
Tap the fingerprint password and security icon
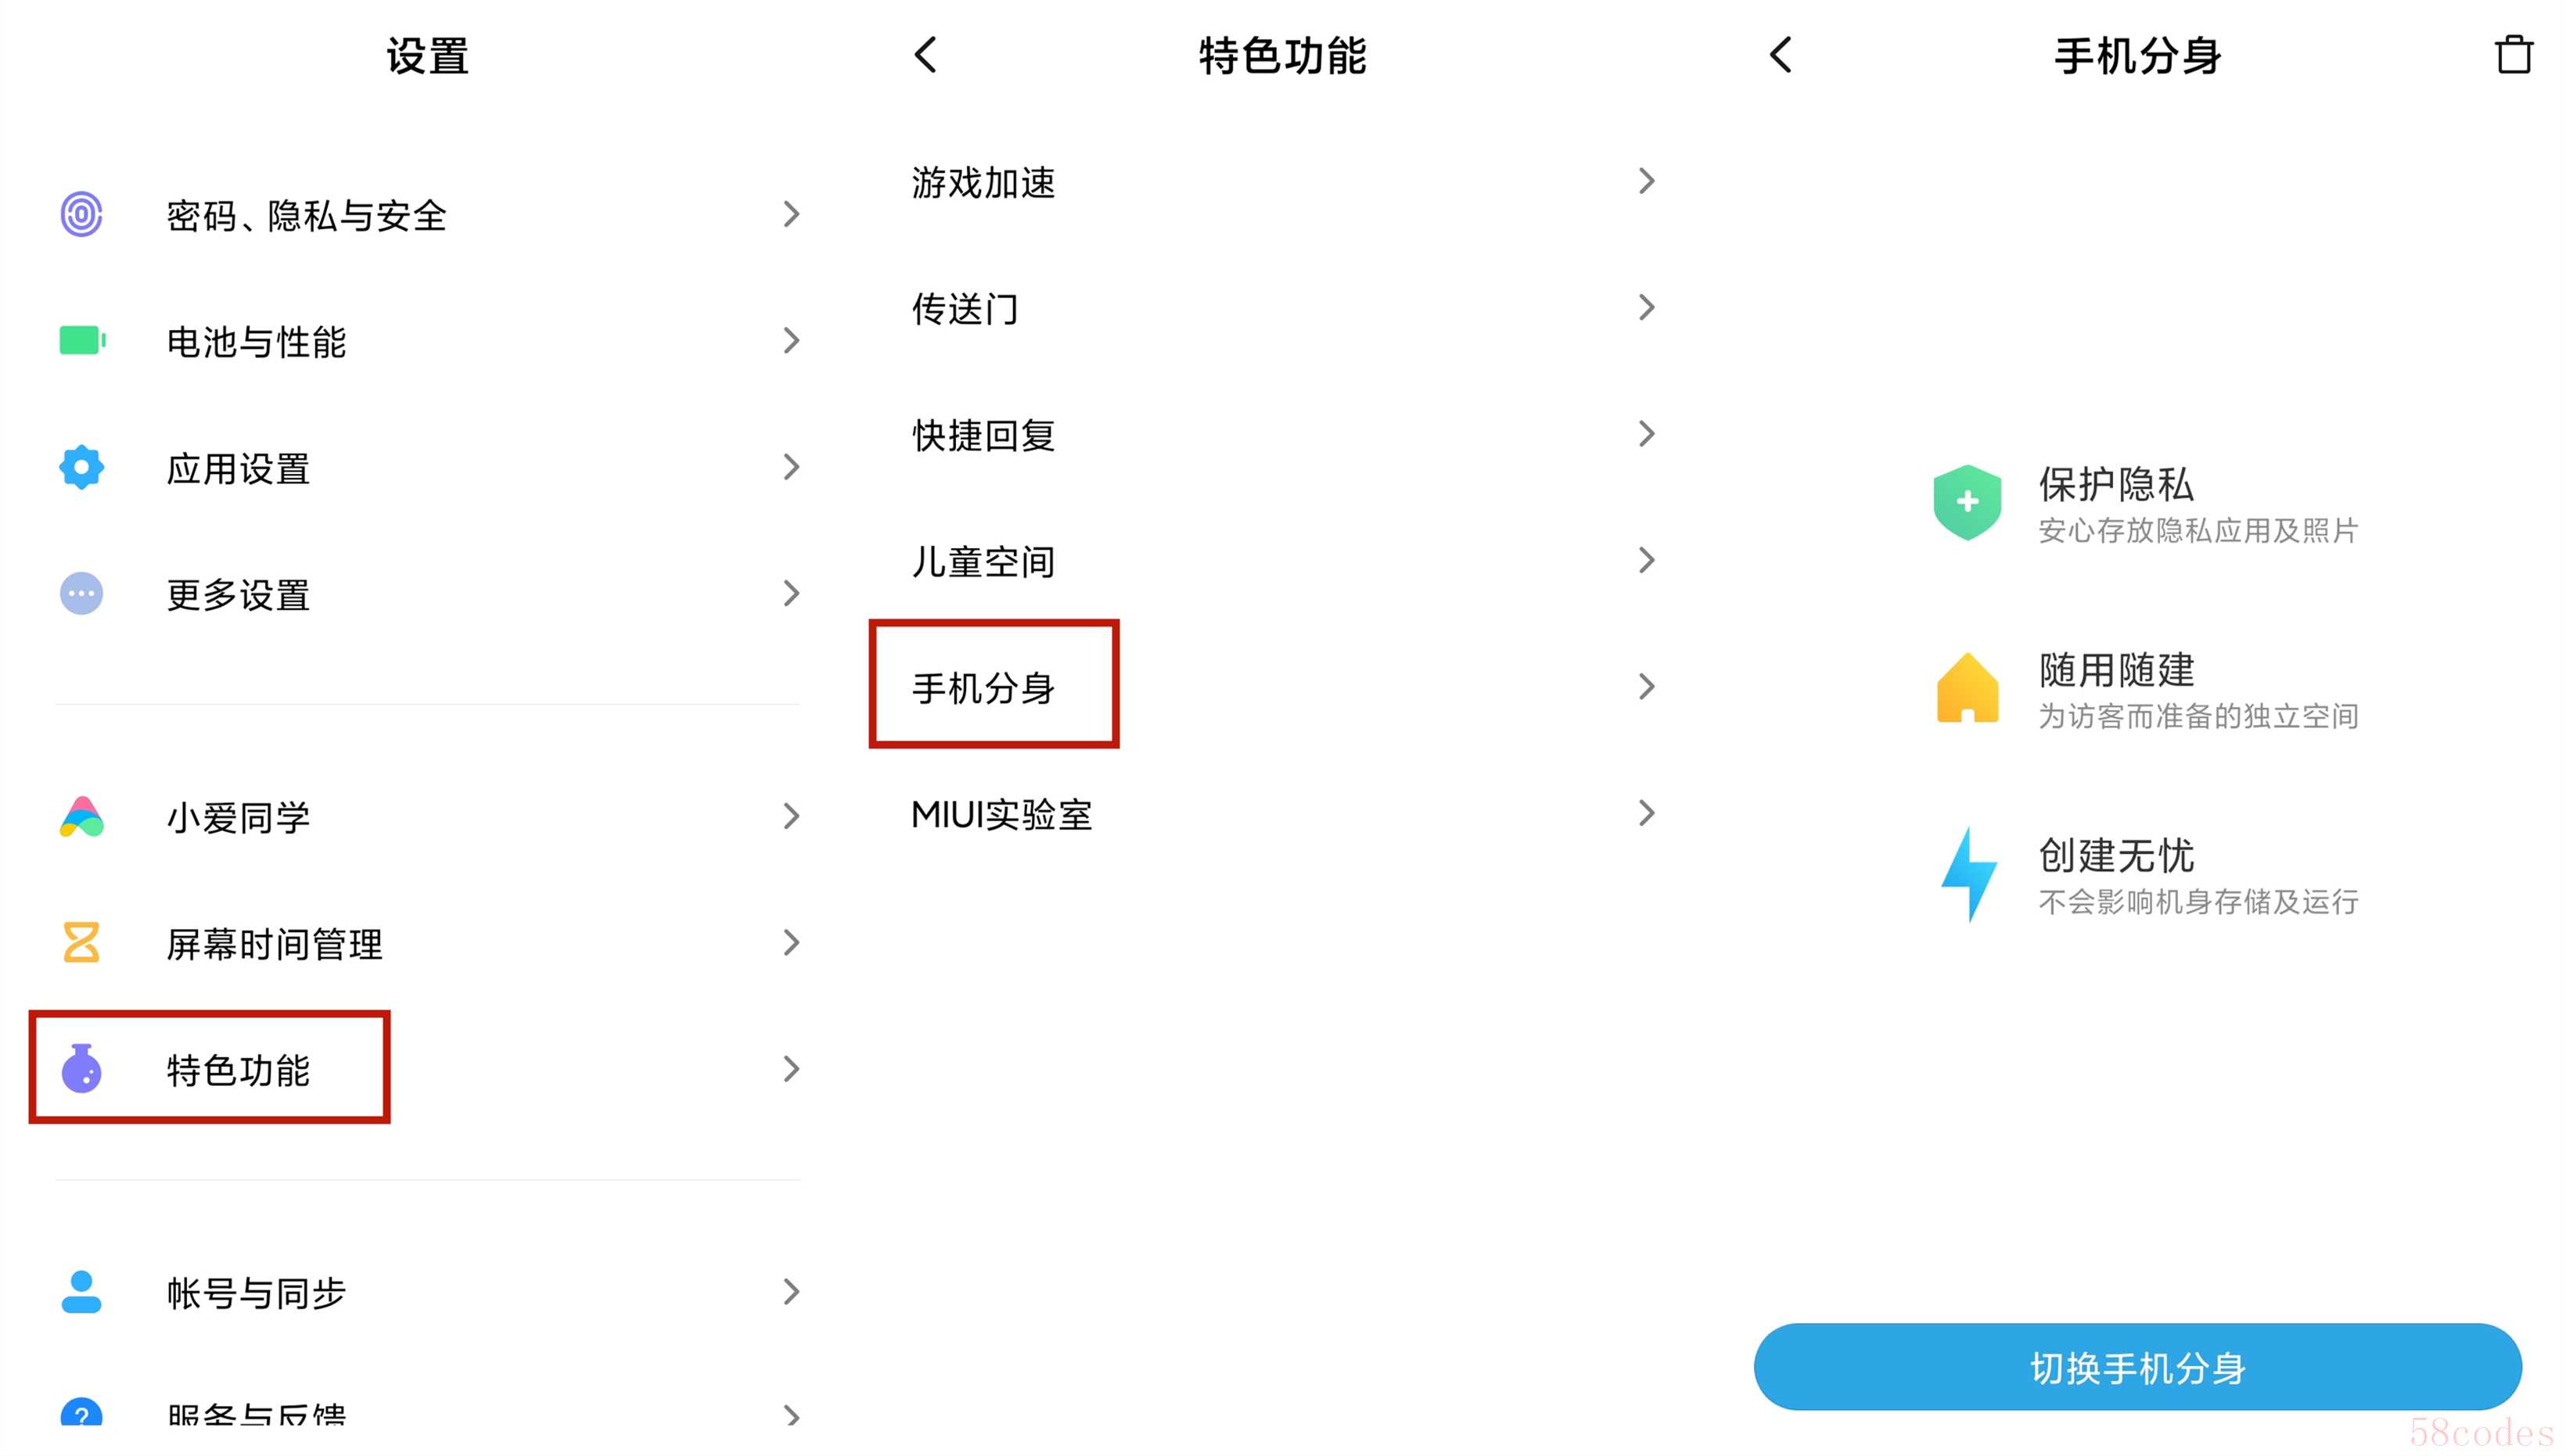81,214
